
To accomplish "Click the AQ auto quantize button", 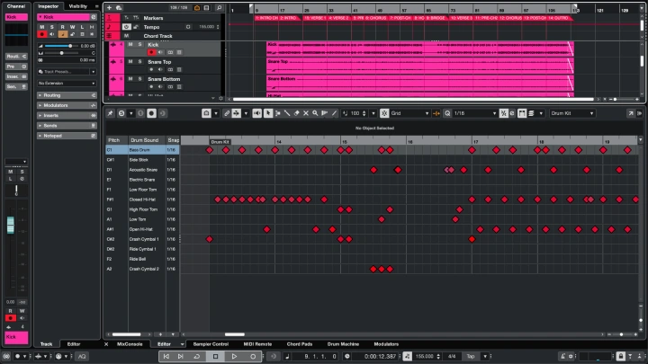I will tap(82, 356).
